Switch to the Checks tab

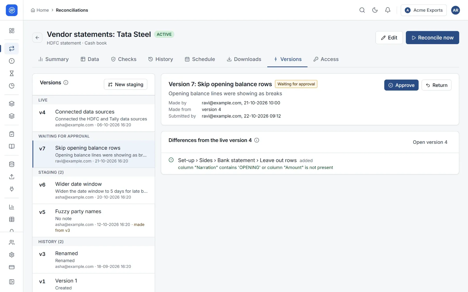[123, 59]
